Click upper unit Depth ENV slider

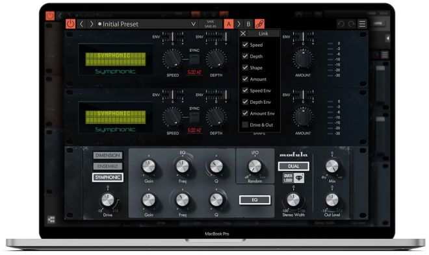[x=216, y=38]
